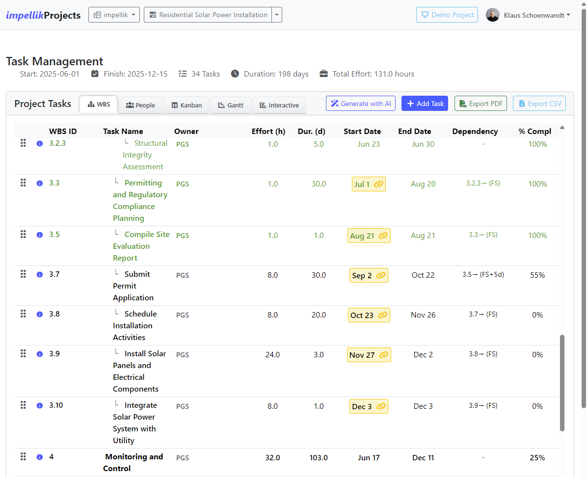Click the drag handle for task 3.10
The image size is (587, 477).
pyautogui.click(x=23, y=405)
